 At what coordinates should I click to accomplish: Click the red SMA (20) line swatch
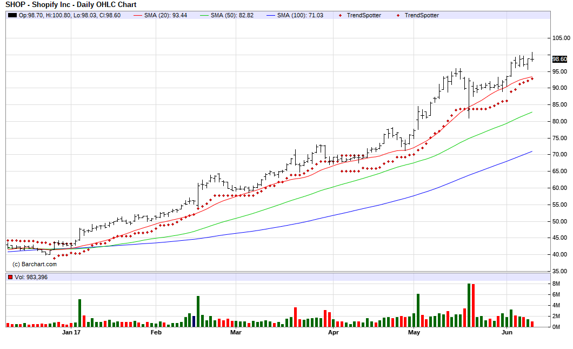(x=137, y=15)
